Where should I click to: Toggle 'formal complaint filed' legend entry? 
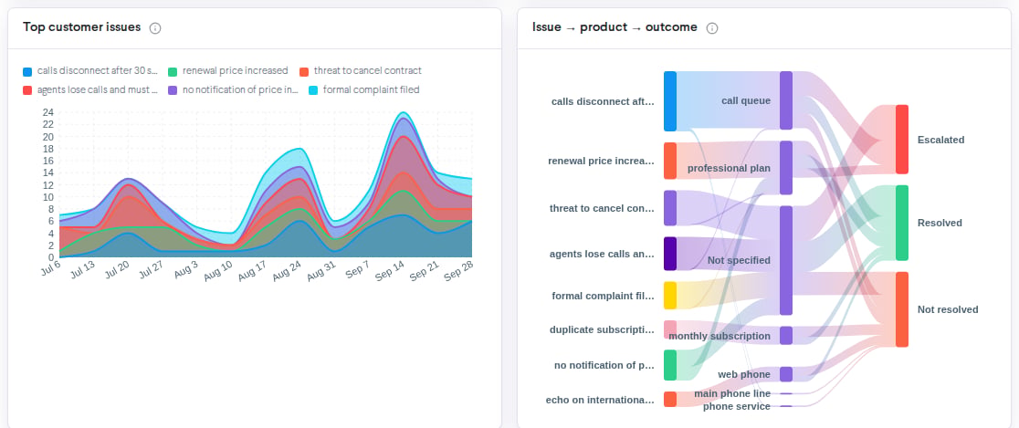point(364,89)
